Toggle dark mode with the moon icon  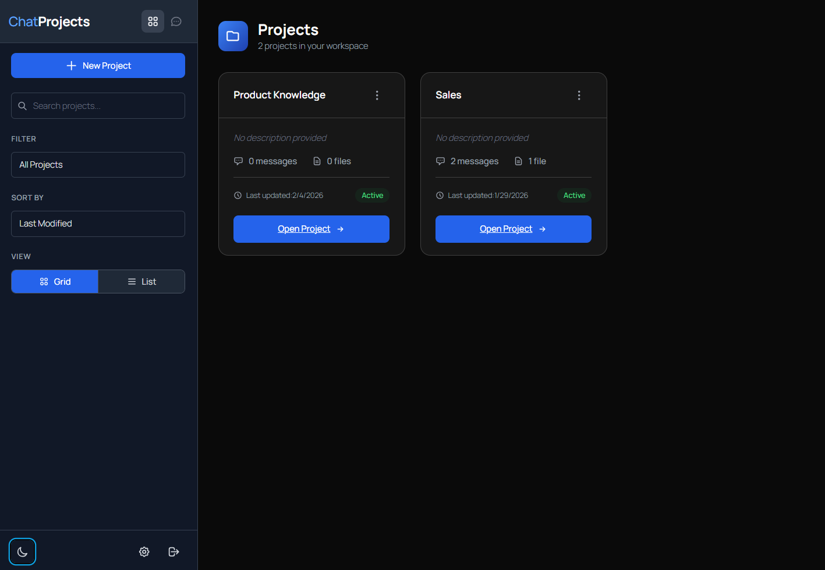(23, 551)
